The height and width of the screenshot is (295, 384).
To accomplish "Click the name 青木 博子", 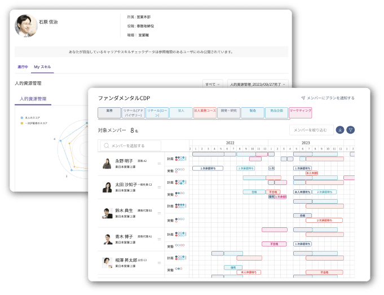I will click(124, 237).
